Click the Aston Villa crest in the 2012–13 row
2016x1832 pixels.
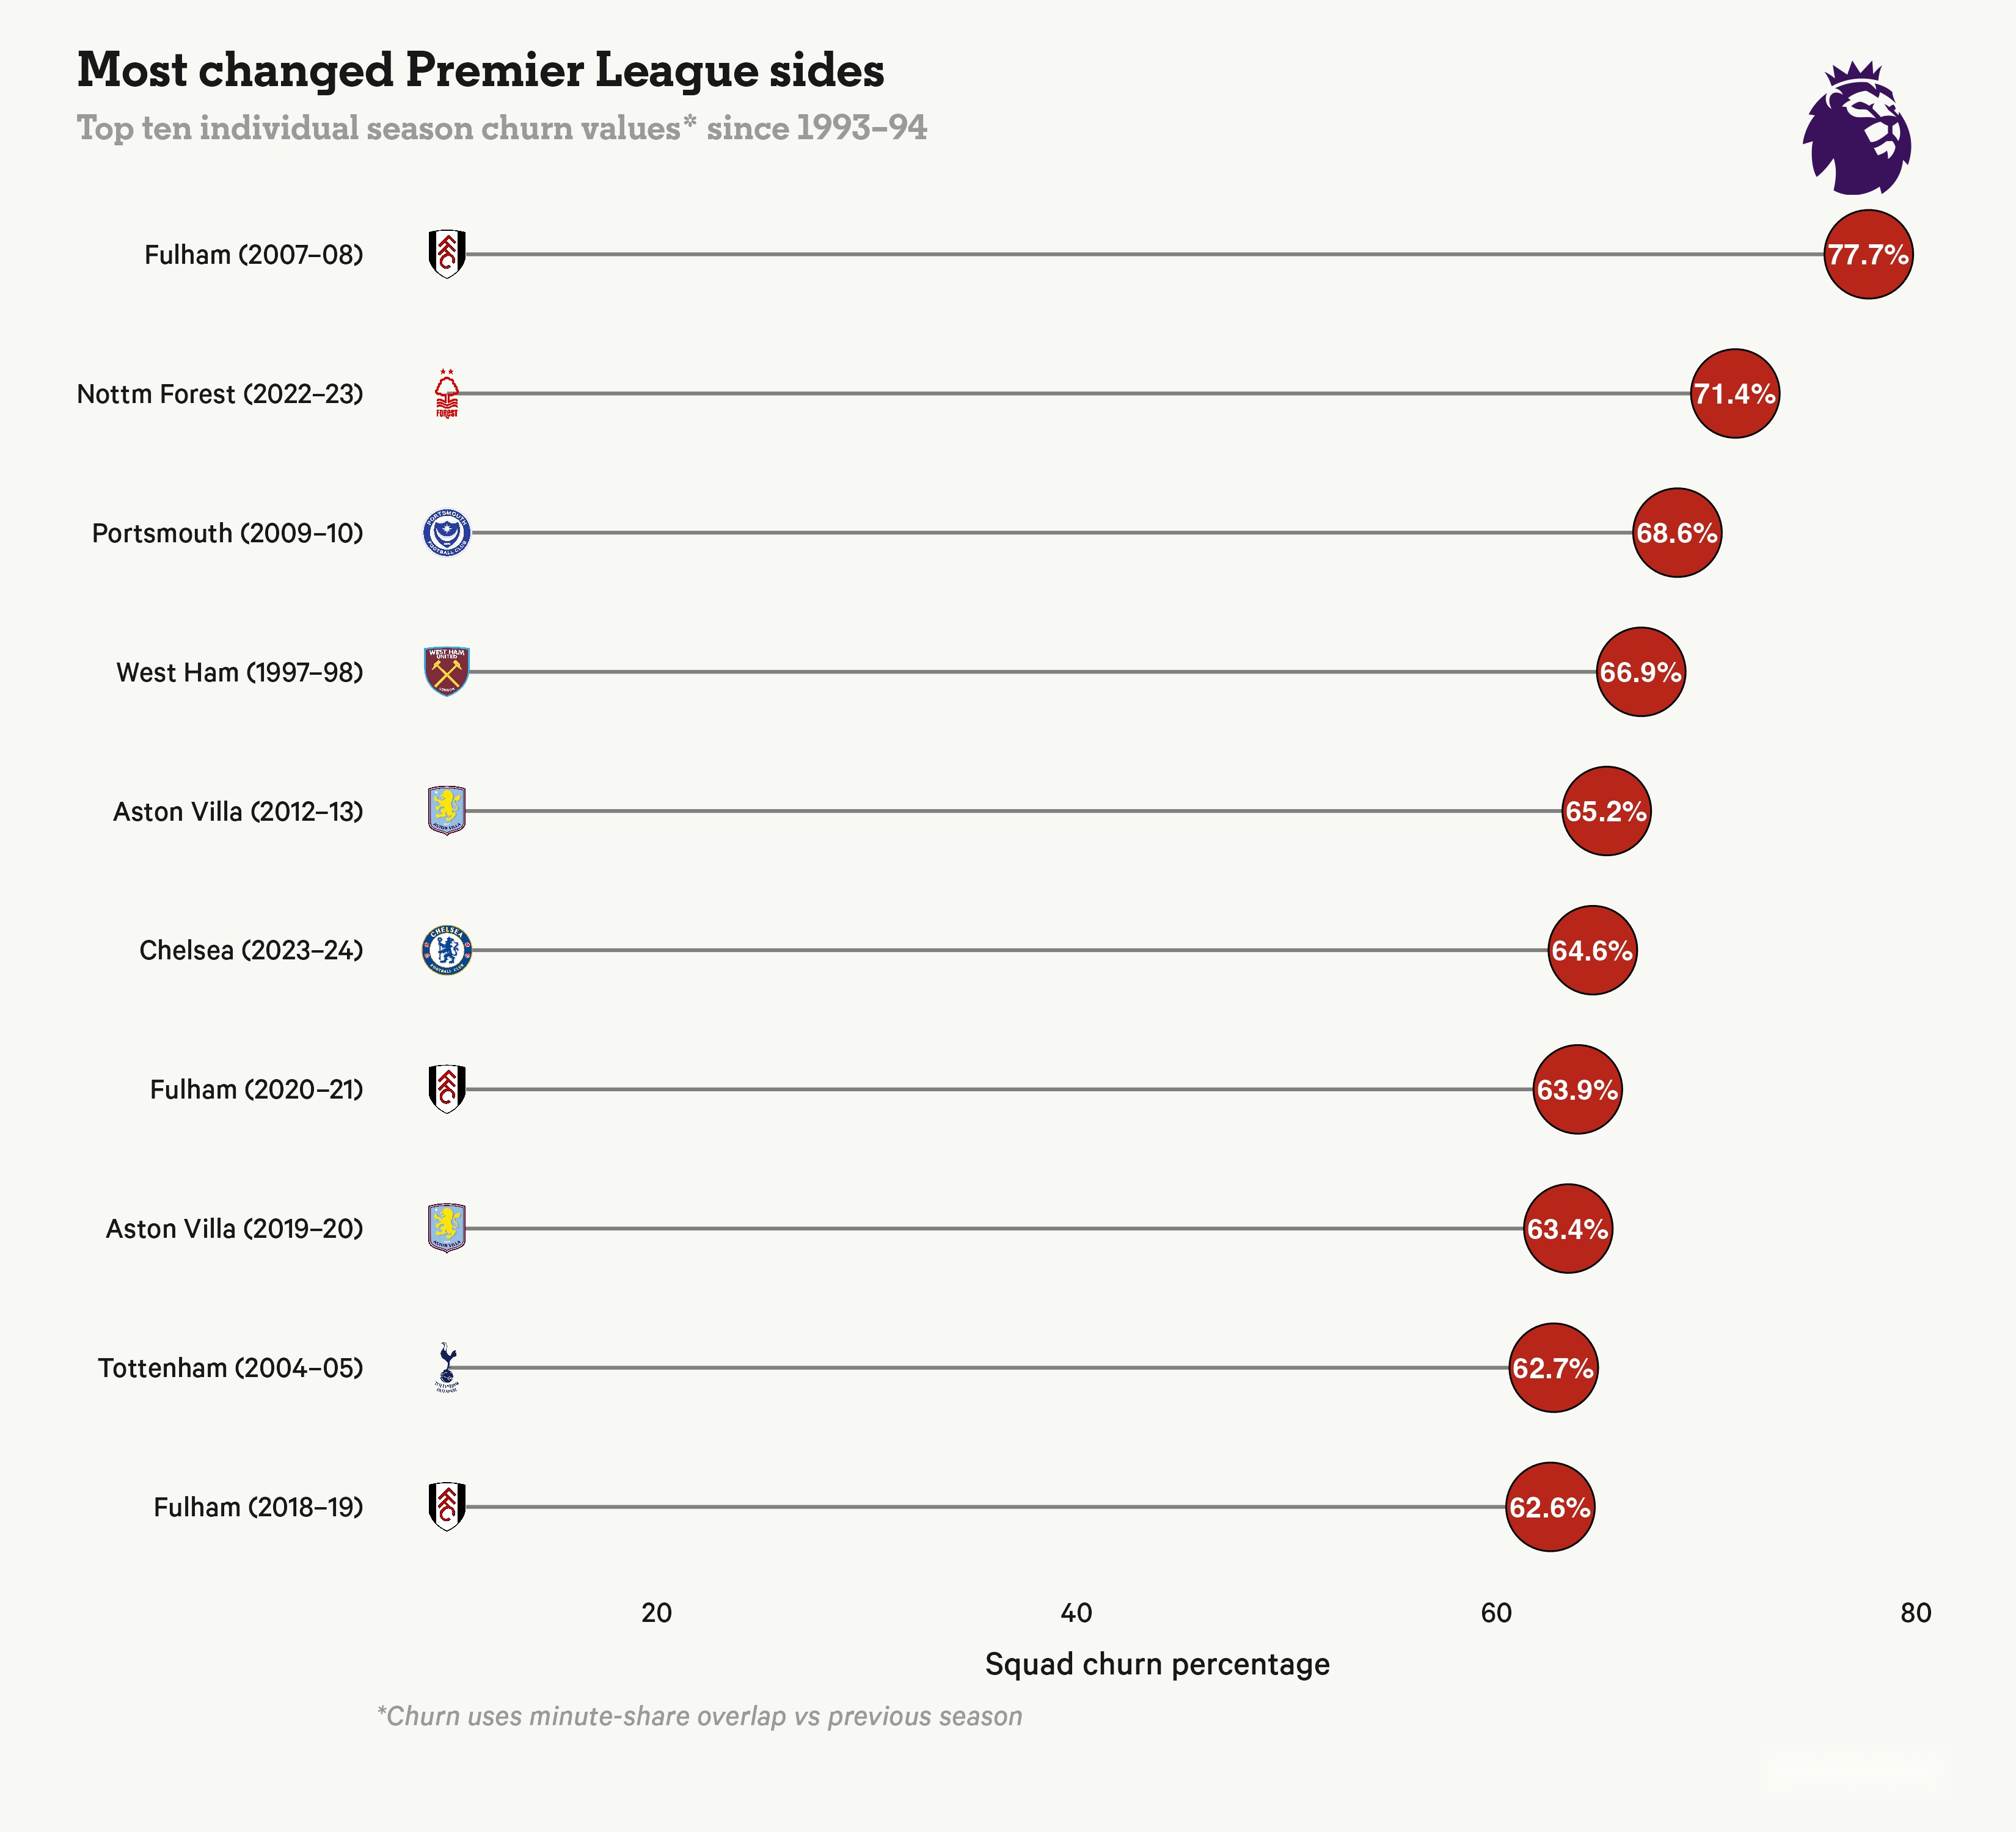tap(446, 810)
